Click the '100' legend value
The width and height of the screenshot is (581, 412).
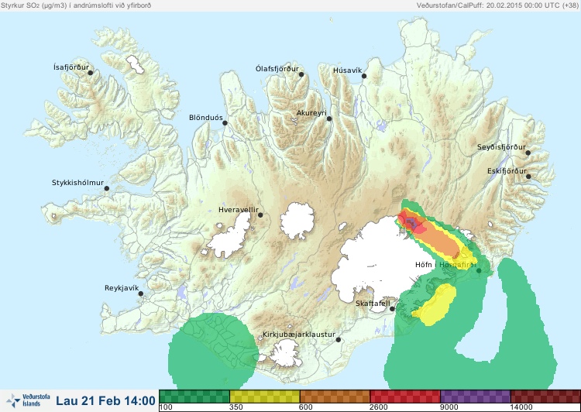pyautogui.click(x=166, y=407)
